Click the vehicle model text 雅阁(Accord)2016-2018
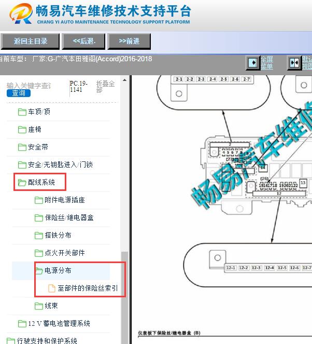The image size is (312, 344). (117, 59)
